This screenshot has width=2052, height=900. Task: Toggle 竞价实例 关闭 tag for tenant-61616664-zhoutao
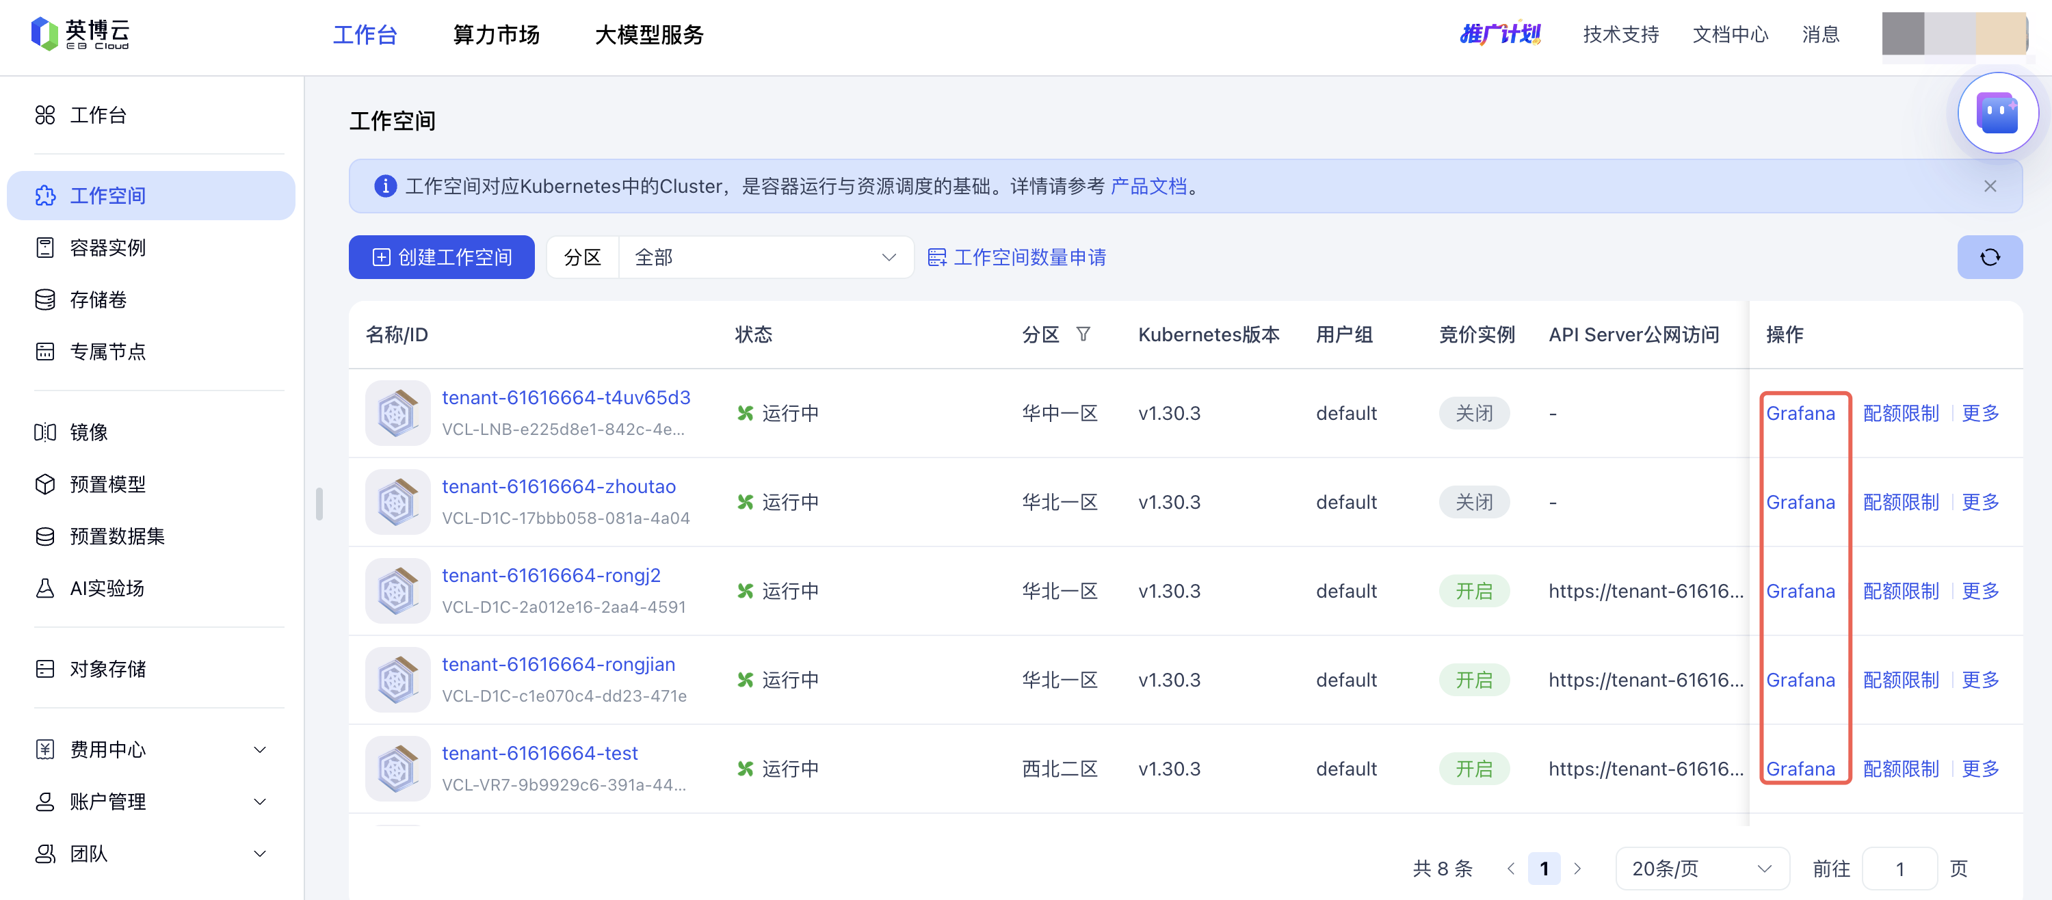coord(1473,502)
